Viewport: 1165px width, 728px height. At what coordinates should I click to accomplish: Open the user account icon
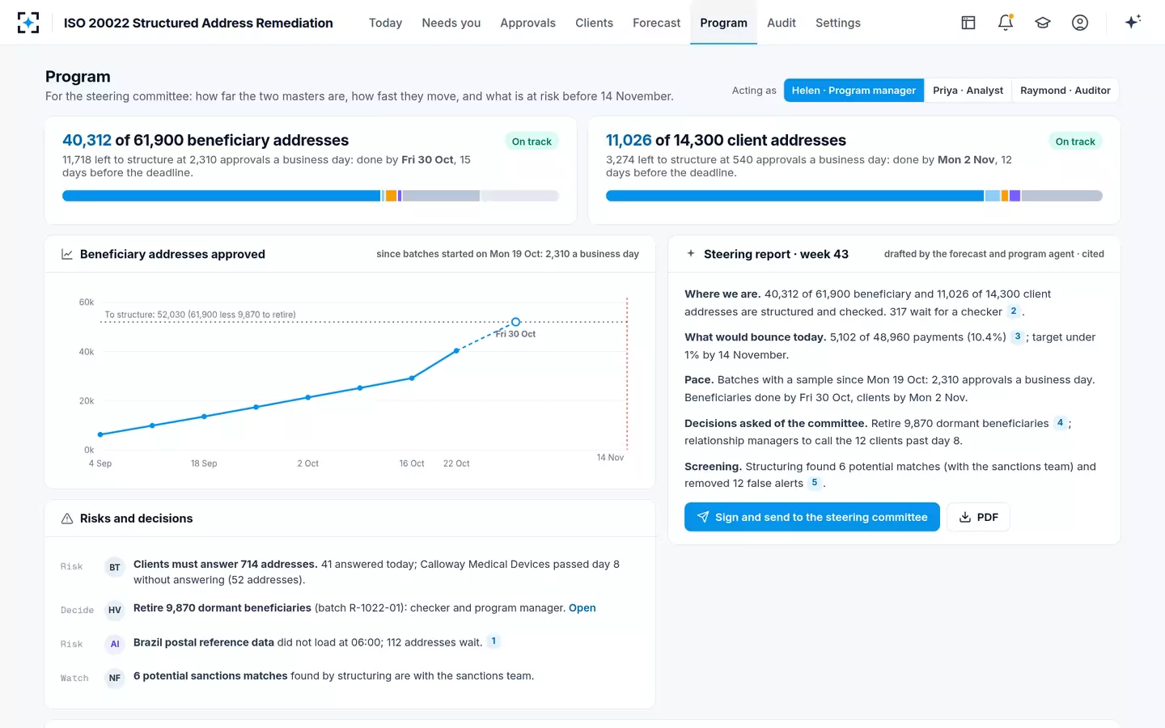(1080, 23)
